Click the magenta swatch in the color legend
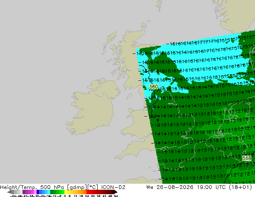Viewport: 255px width, 197px height. [32, 192]
